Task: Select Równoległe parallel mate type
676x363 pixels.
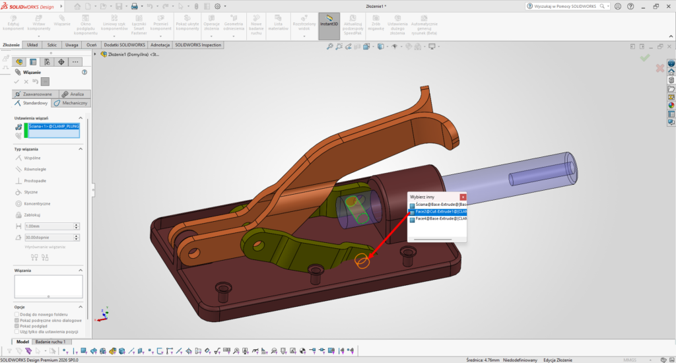Action: coord(30,170)
